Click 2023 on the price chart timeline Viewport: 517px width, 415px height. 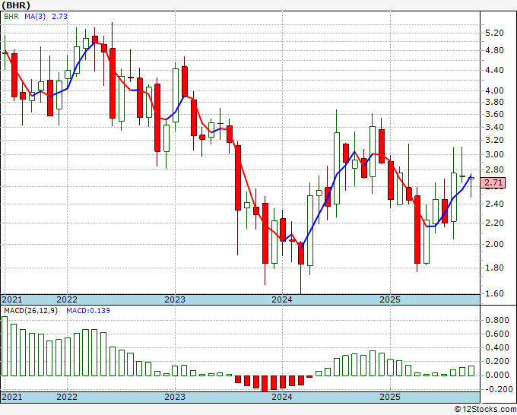(x=175, y=299)
